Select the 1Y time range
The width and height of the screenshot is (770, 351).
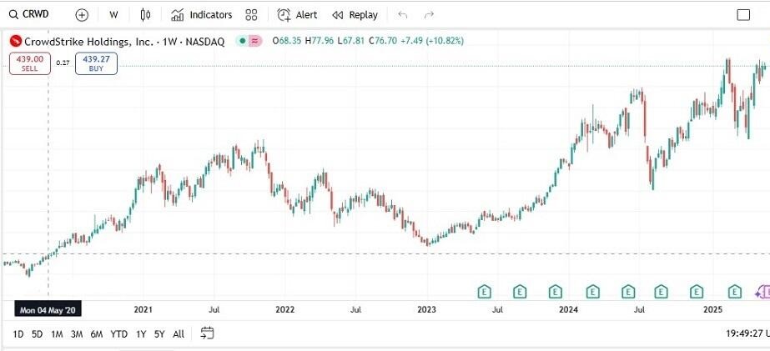pyautogui.click(x=141, y=333)
